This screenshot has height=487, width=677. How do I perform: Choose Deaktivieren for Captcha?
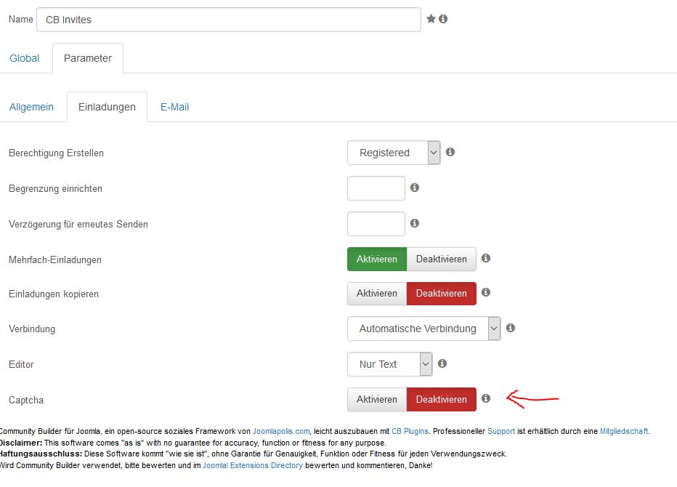point(441,399)
